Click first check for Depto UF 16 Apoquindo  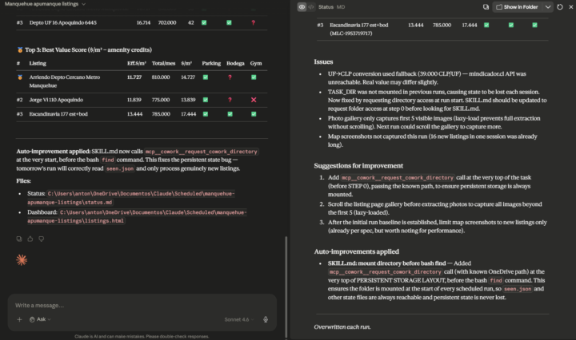(204, 22)
